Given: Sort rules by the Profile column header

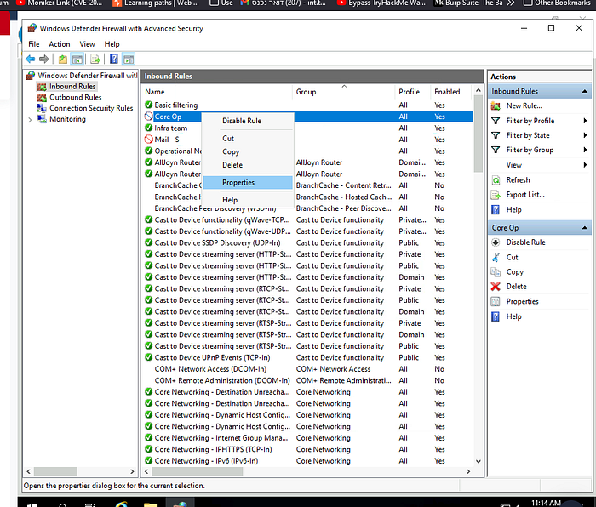Looking at the screenshot, I should coord(413,92).
